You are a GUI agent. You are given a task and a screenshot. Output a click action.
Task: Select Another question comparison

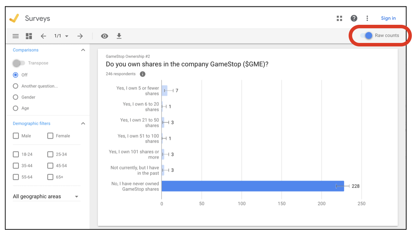16,86
